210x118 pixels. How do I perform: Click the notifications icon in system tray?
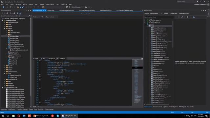click(x=207, y=116)
